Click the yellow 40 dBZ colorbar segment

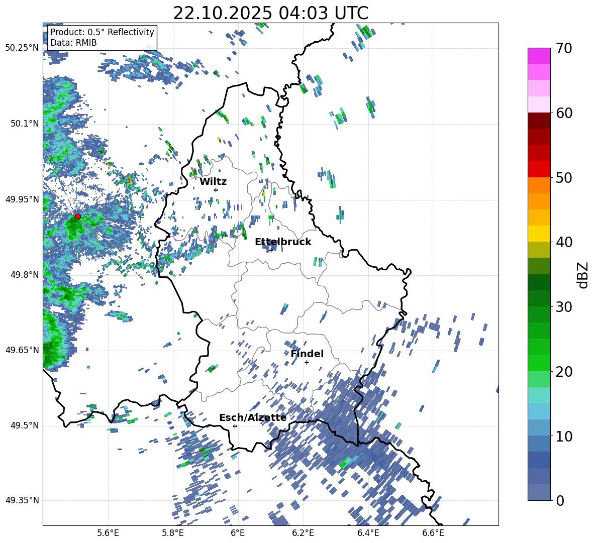point(539,234)
